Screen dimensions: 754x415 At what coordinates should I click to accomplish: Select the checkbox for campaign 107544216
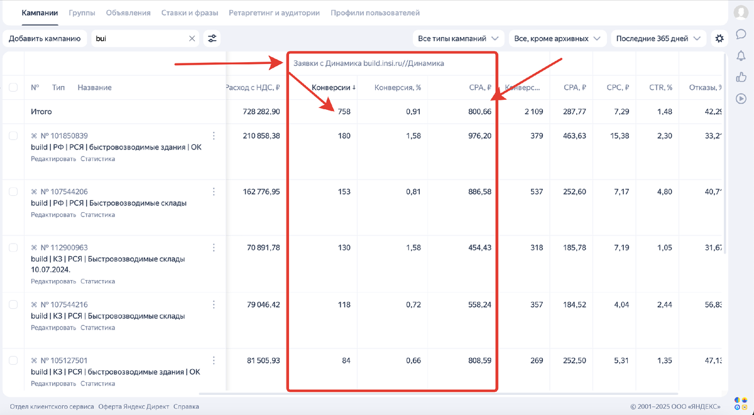pyautogui.click(x=13, y=305)
